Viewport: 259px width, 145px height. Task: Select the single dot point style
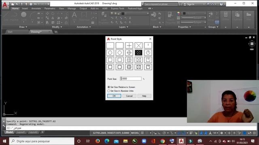(110, 46)
